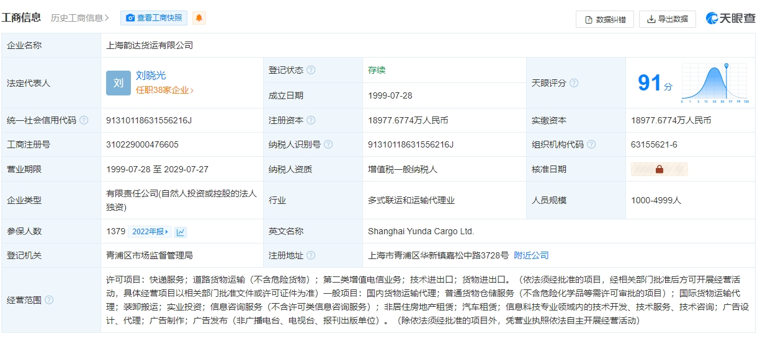The height and width of the screenshot is (339, 760).
Task: Click the help icon beside 注册地址
Action: (311, 255)
